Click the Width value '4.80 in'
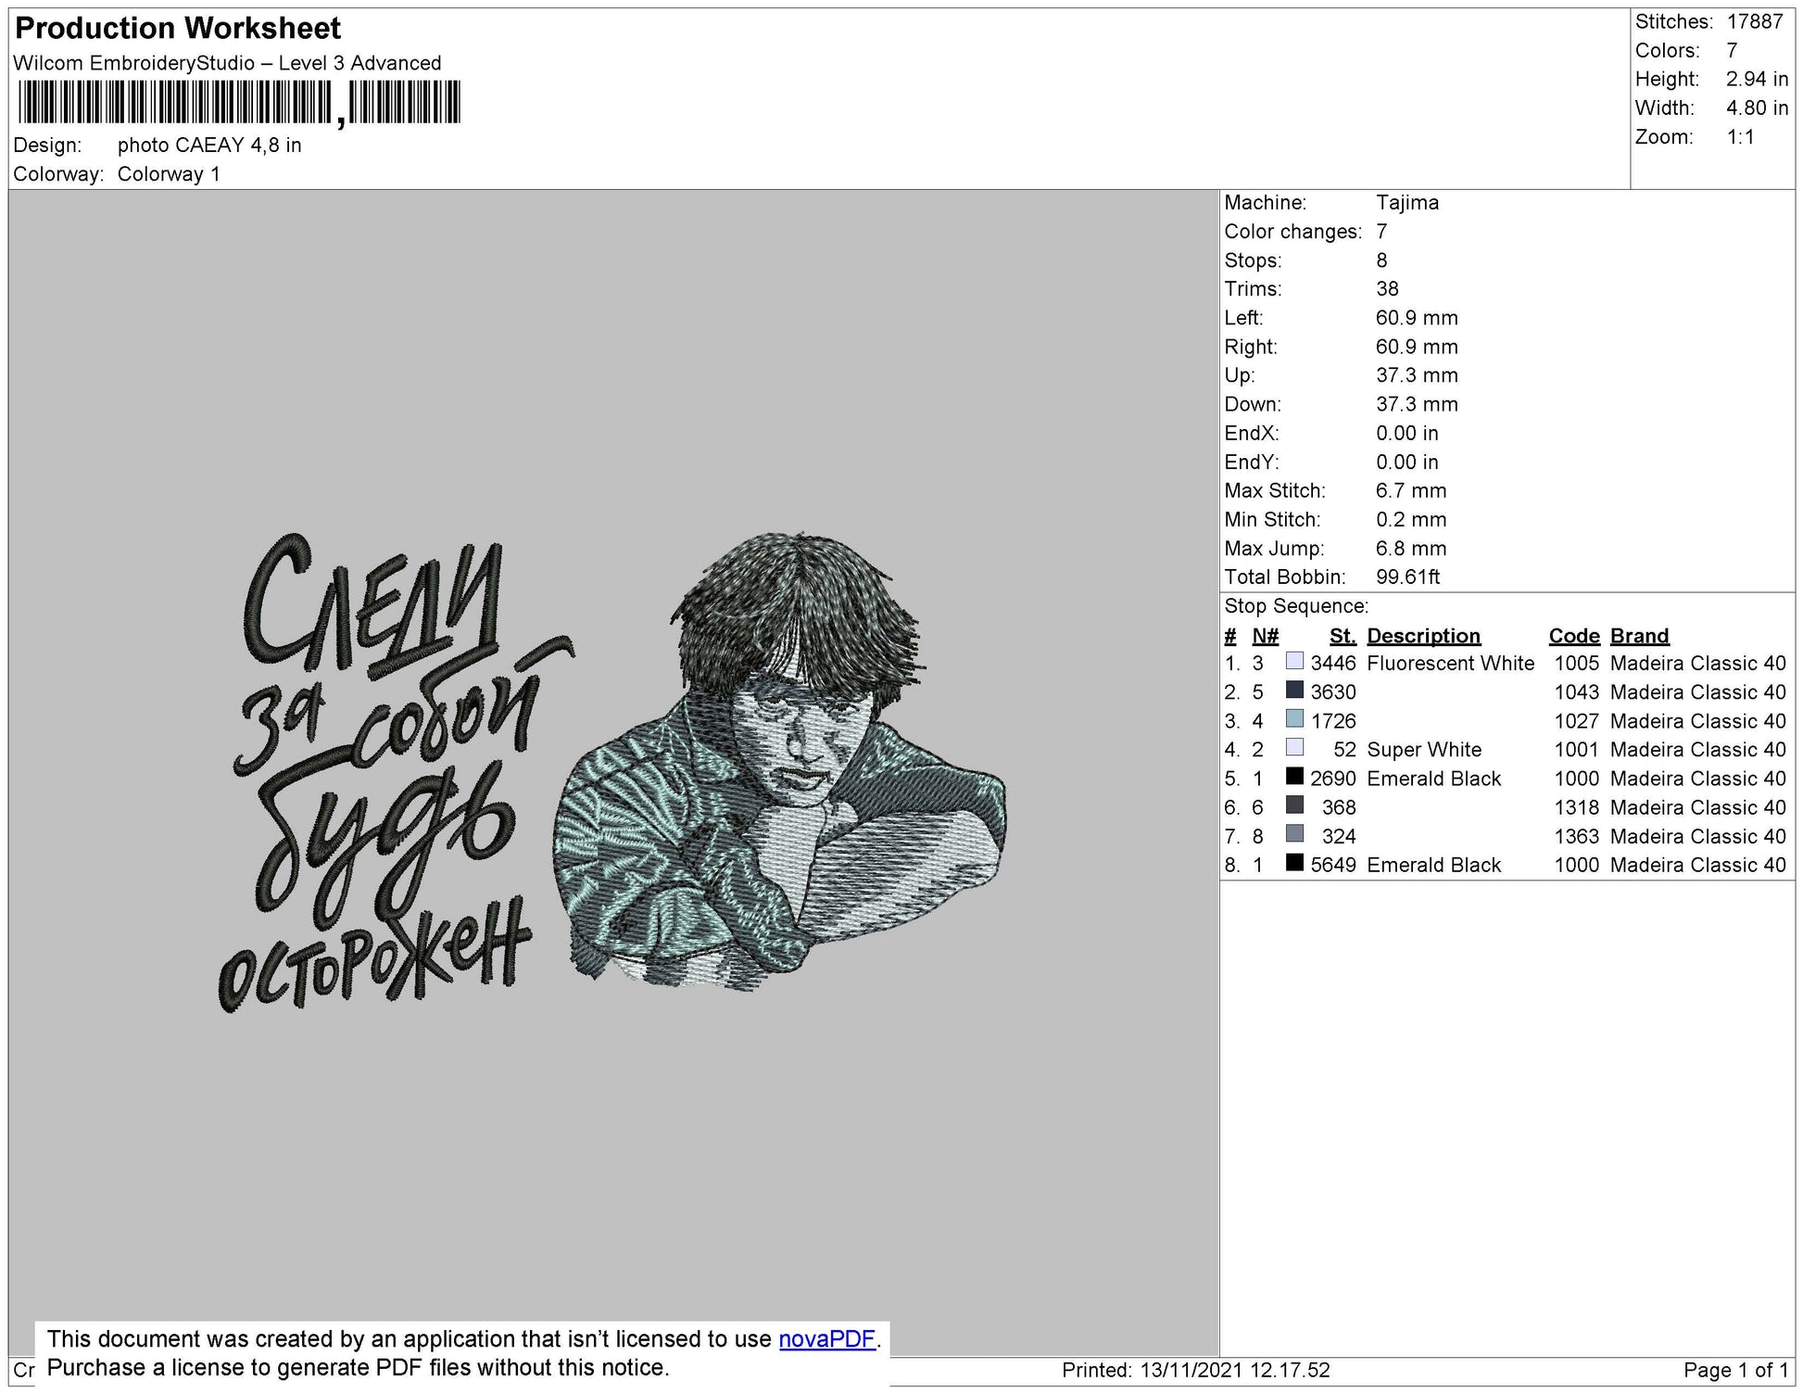 (x=1757, y=108)
